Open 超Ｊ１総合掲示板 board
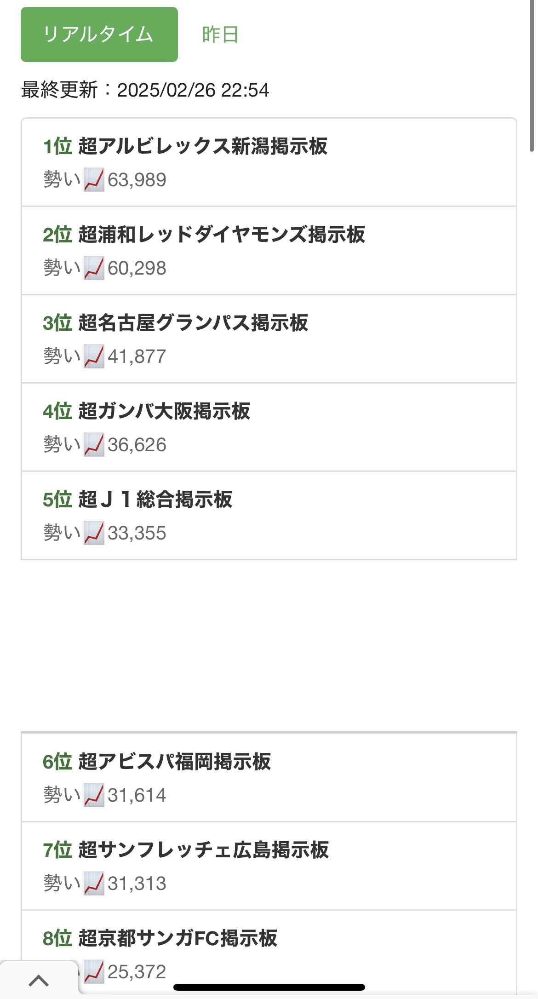This screenshot has width=538, height=999. (155, 499)
